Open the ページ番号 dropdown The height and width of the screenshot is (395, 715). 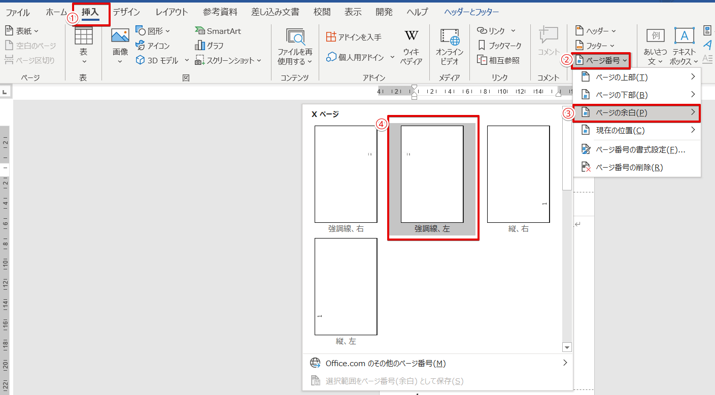601,60
